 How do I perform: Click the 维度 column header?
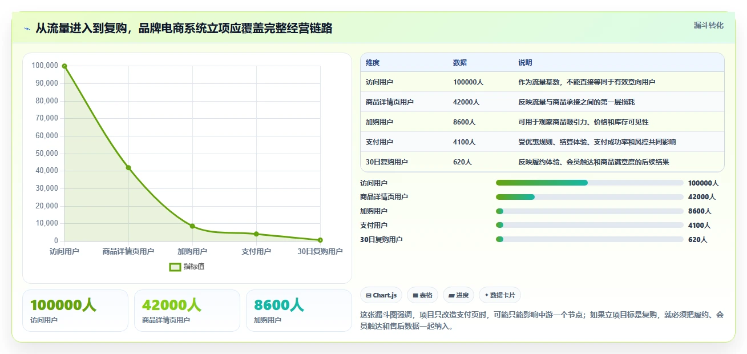click(x=373, y=62)
